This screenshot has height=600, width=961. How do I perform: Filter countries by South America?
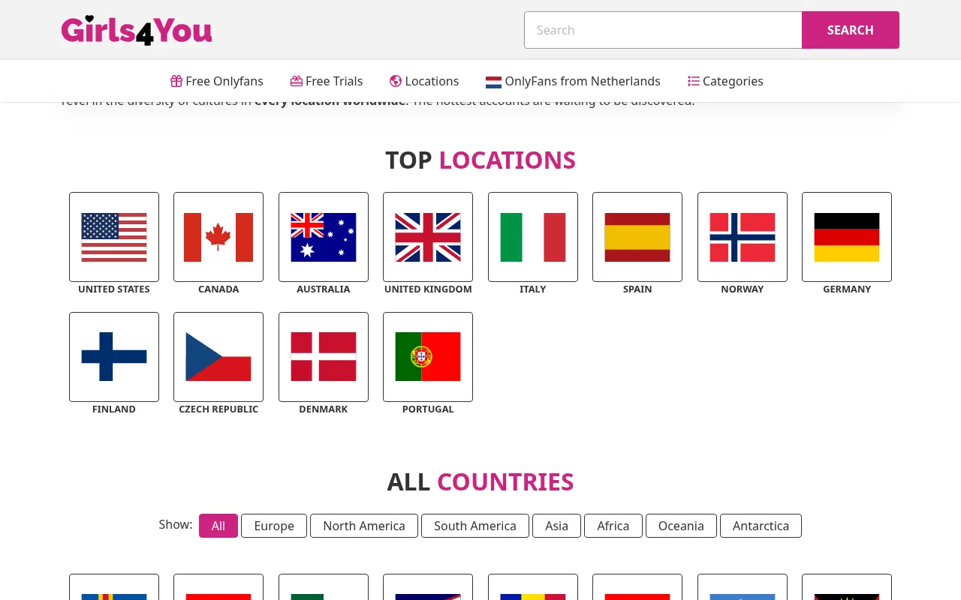pos(475,526)
